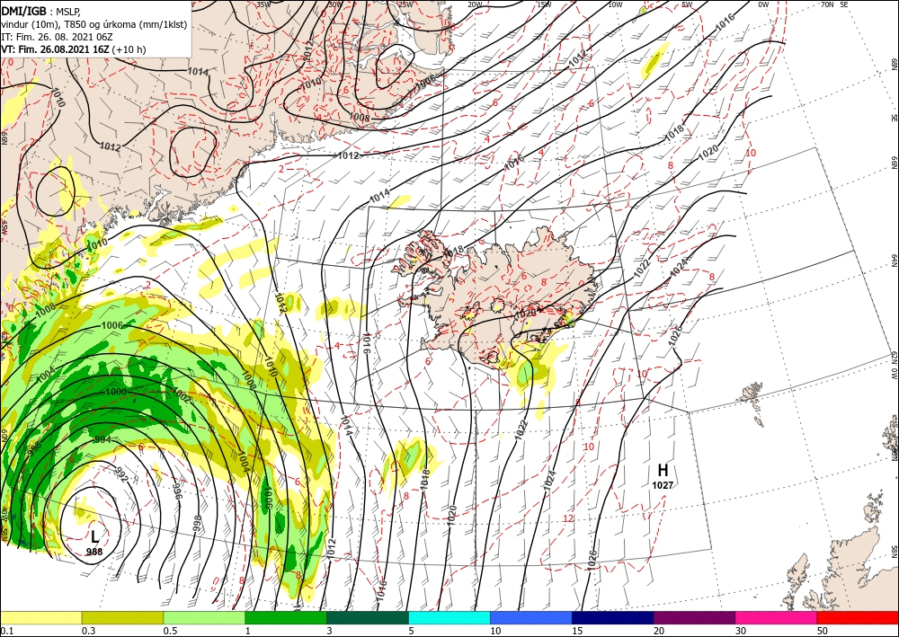The height and width of the screenshot is (637, 899).
Task: Click the light green 0.5–1 legend swatch
Action: point(204,617)
